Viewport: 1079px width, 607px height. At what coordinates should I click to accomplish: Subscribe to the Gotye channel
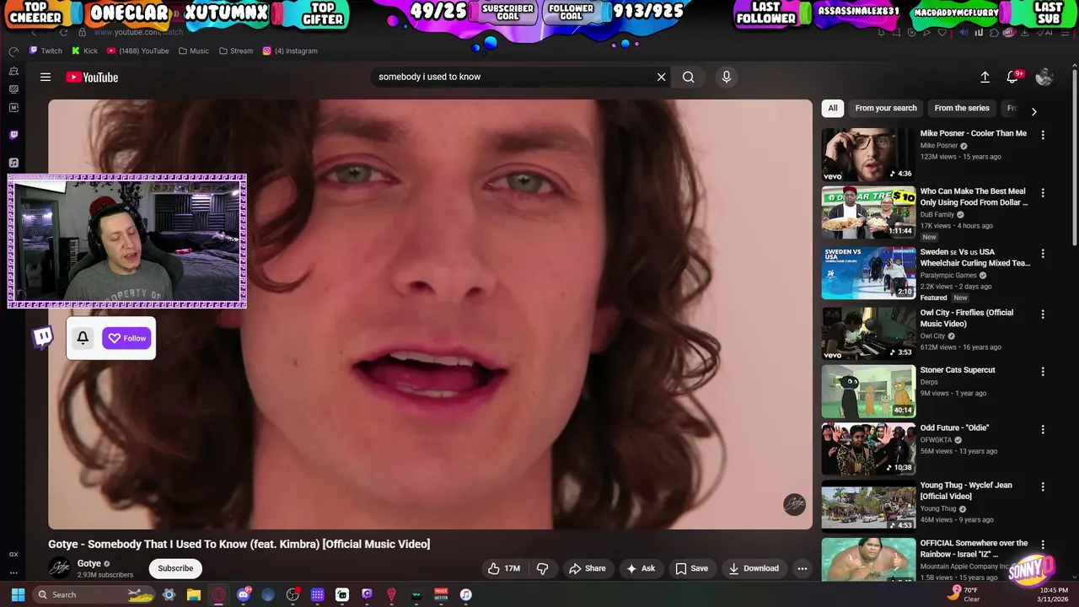(x=175, y=568)
